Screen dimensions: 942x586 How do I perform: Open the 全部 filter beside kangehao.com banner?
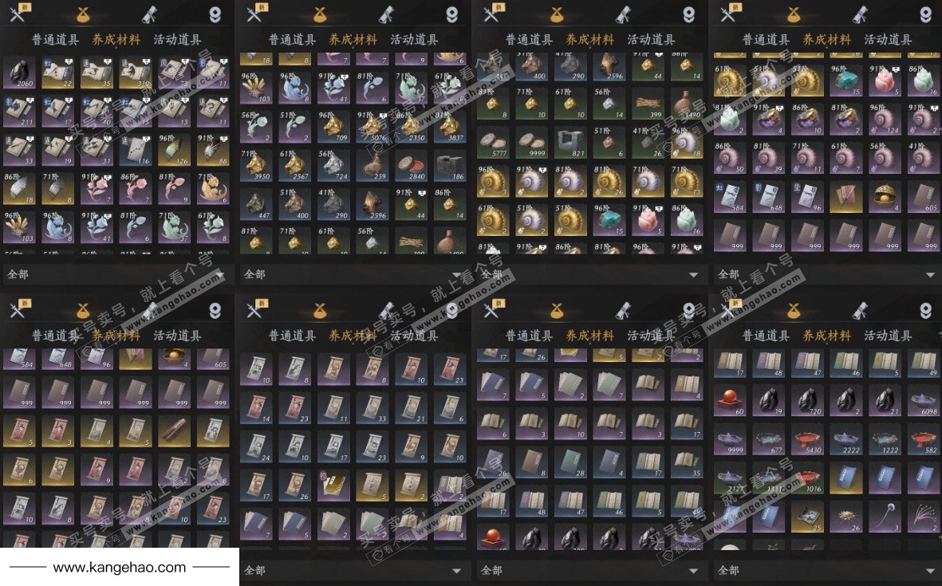[353, 570]
